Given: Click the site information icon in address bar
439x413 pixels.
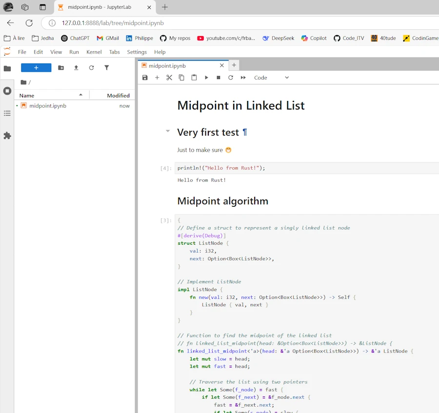Looking at the screenshot, I should [52, 23].
